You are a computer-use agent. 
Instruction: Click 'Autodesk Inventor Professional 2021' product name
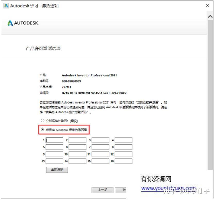pyautogui.click(x=89, y=75)
